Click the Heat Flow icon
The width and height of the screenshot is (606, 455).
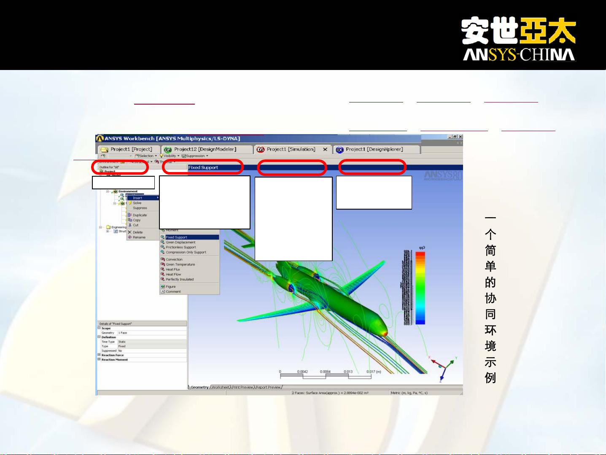pyautogui.click(x=163, y=274)
